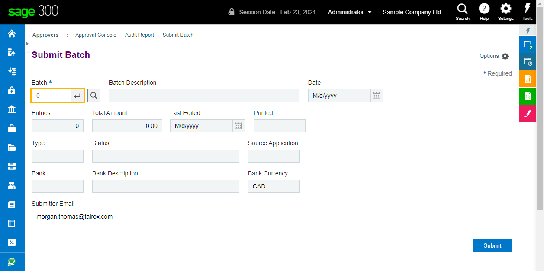Open the Date field calendar picker

pyautogui.click(x=377, y=96)
